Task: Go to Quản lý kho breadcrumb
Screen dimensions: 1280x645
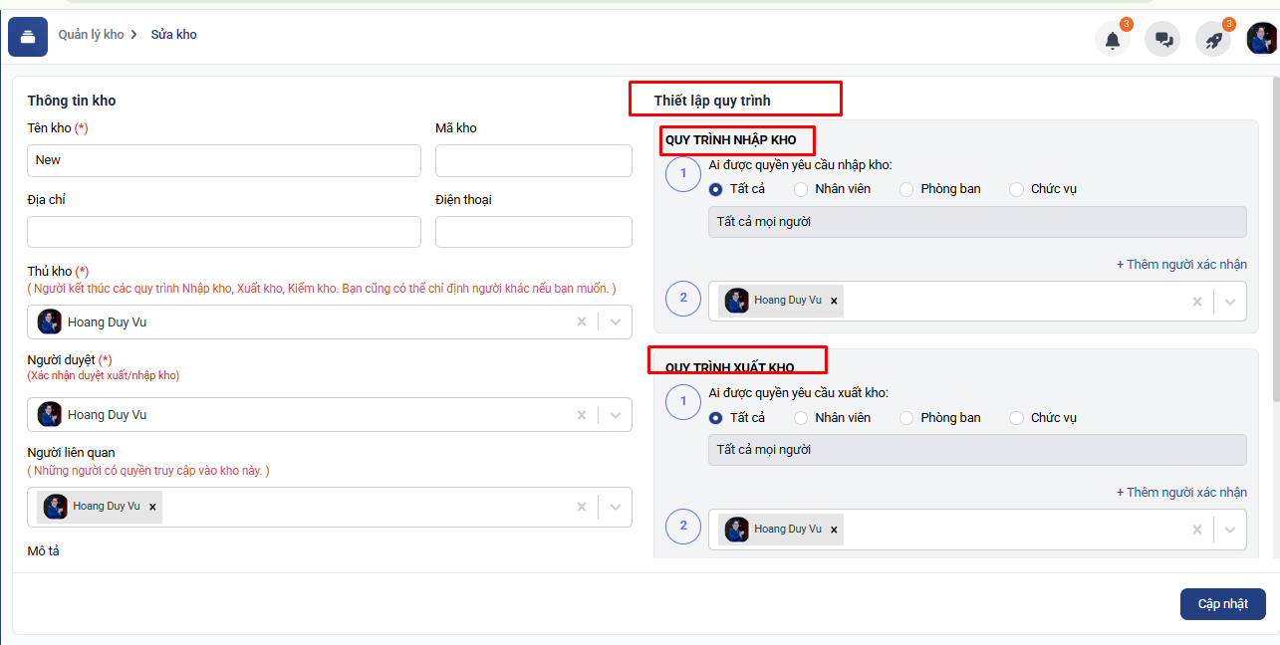Action: coord(91,35)
